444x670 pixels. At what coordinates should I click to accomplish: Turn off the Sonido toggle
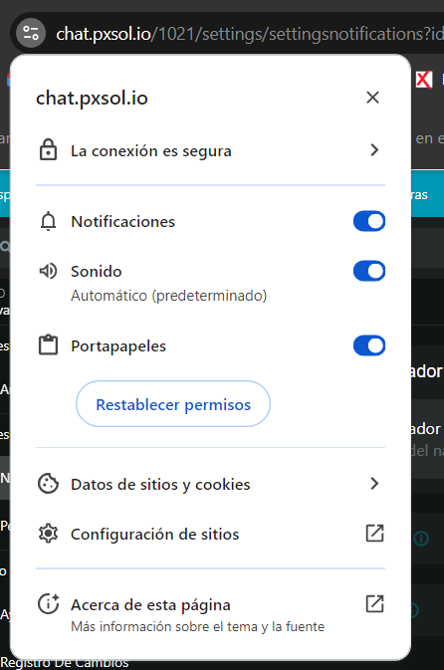click(369, 271)
